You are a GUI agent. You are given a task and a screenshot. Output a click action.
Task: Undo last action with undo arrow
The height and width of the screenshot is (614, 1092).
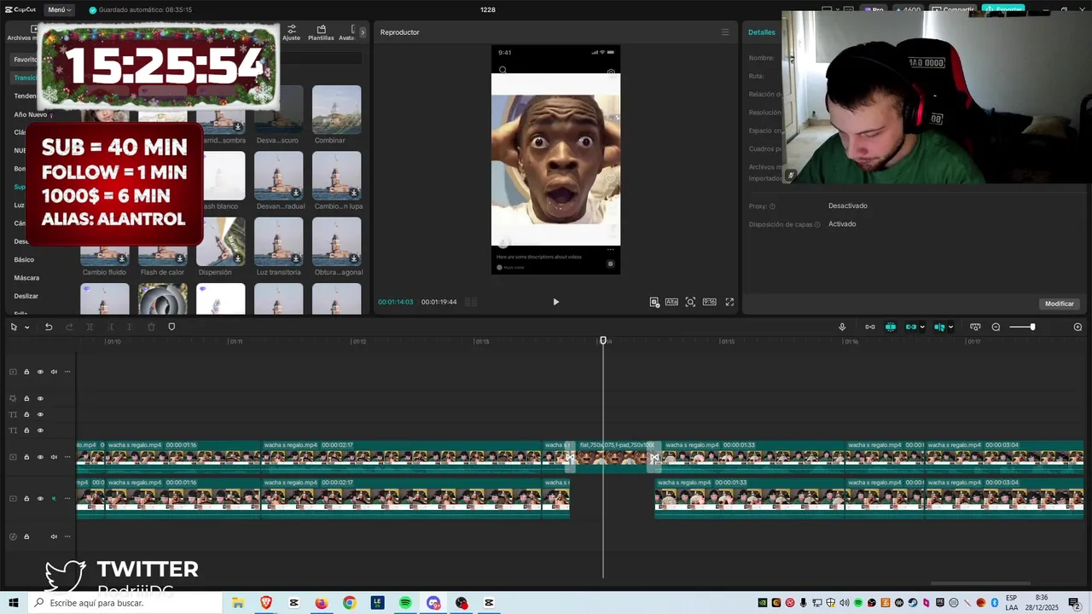coord(49,327)
